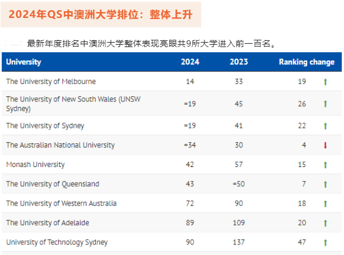This screenshot has width=344, height=255.
Task: Select The University of Western Australia name
Action: pos(61,203)
